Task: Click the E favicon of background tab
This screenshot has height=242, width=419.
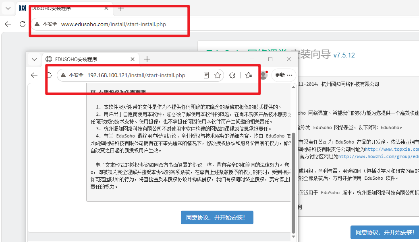Action: 23,8
